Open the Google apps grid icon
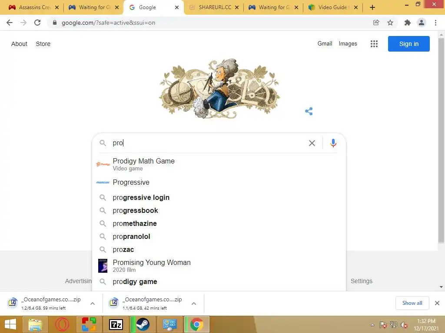Image resolution: width=445 pixels, height=333 pixels. (374, 44)
